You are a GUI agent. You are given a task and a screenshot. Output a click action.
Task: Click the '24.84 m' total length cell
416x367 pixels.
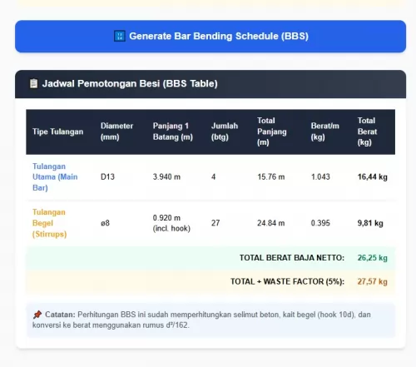(270, 223)
